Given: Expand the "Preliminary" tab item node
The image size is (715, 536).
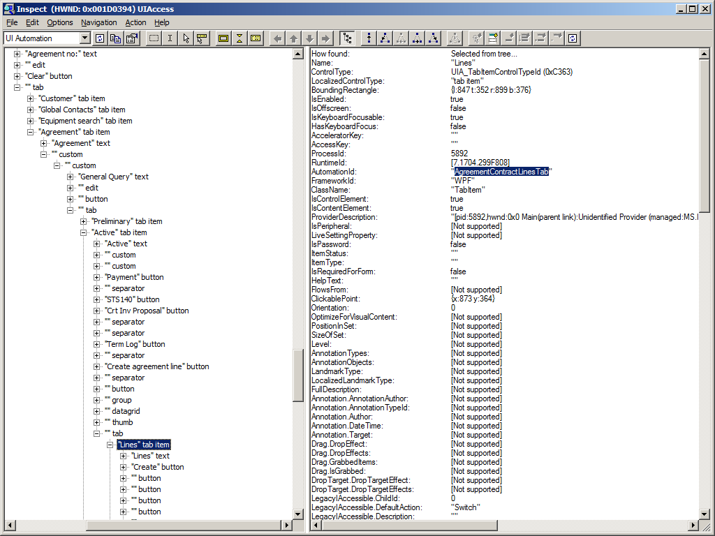Looking at the screenshot, I should tap(84, 221).
